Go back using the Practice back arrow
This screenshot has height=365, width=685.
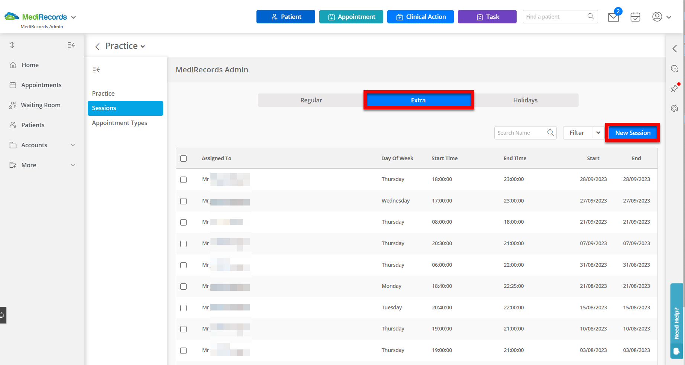pyautogui.click(x=97, y=46)
